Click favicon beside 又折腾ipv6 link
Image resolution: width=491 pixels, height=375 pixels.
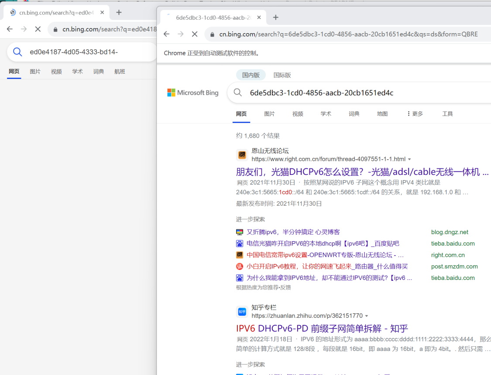pyautogui.click(x=240, y=232)
